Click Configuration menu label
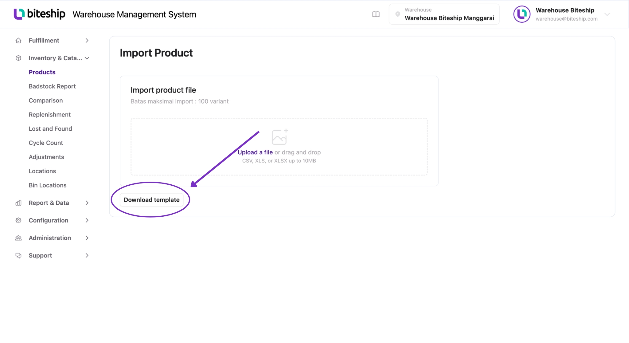 pos(49,220)
